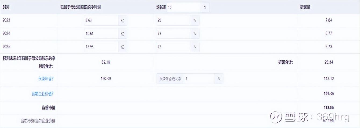The width and height of the screenshot is (360, 128).
Task: Click the 亿 unit label in 2025 row
Action: (123, 47)
